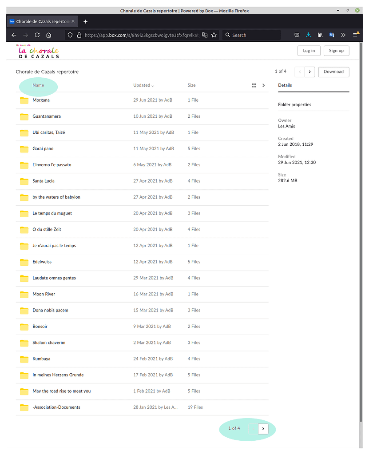Open the Moon River folder icon
Viewport: 369px width, 455px height.
point(24,295)
